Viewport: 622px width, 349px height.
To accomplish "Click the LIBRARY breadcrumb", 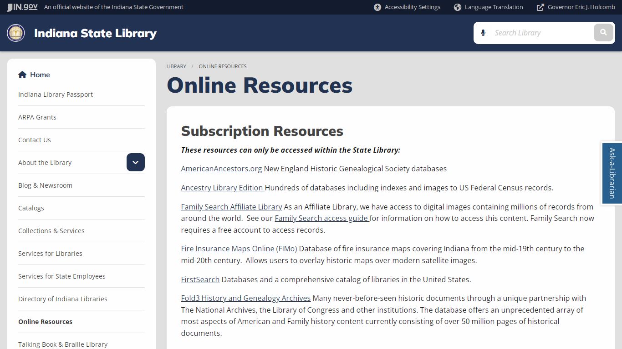I will [176, 66].
